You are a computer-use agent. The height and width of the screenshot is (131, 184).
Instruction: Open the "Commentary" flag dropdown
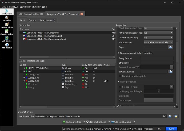coord(158,38)
